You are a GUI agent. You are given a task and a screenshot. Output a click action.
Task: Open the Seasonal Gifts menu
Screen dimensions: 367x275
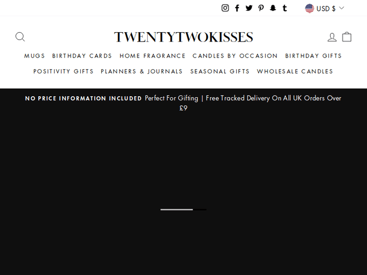pyautogui.click(x=220, y=71)
